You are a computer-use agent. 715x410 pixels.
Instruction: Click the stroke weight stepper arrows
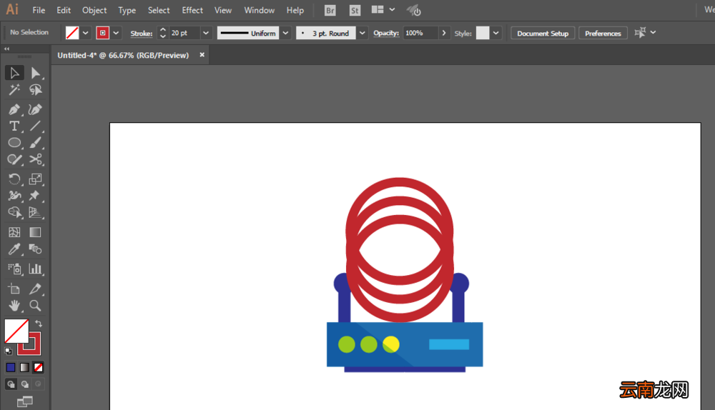coord(163,33)
